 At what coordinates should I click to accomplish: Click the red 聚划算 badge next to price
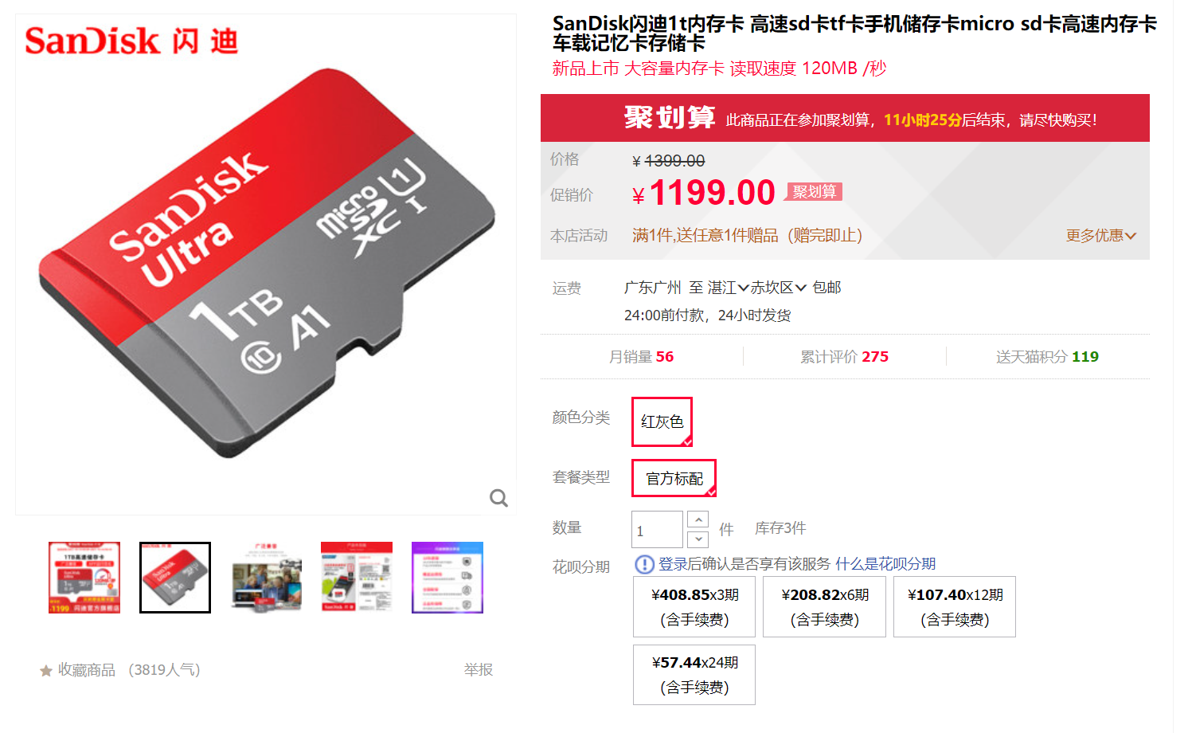(814, 192)
